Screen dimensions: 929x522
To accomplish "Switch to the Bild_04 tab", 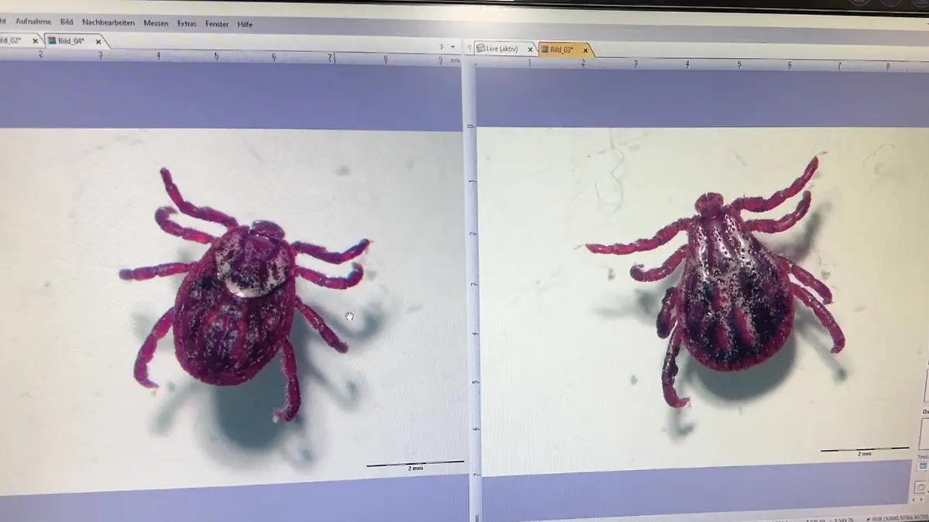I will point(70,41).
